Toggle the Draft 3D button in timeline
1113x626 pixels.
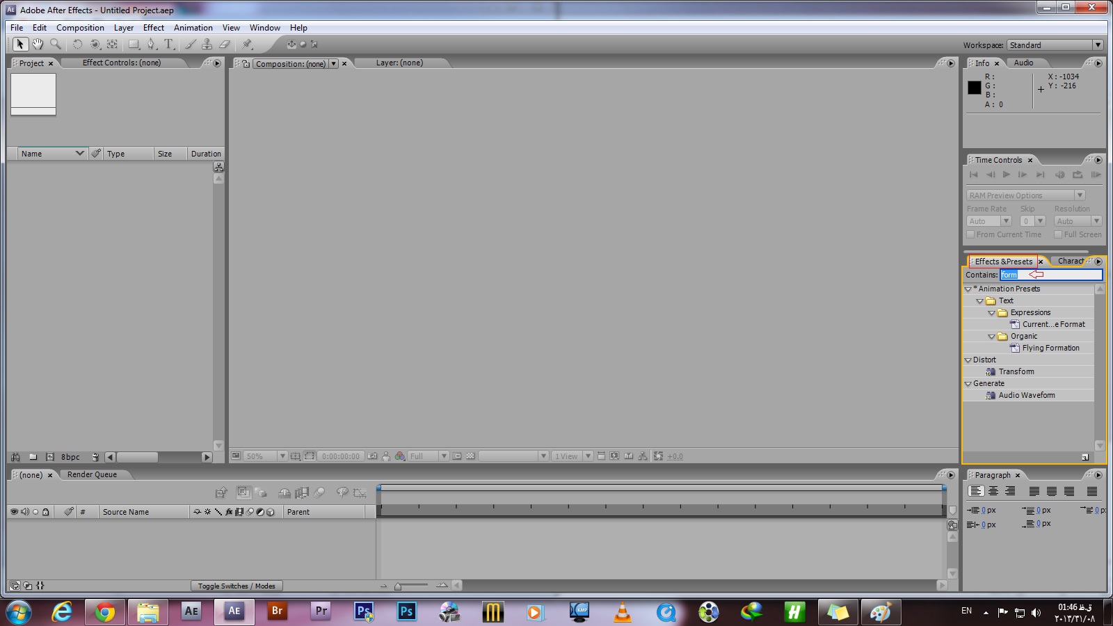tap(261, 492)
